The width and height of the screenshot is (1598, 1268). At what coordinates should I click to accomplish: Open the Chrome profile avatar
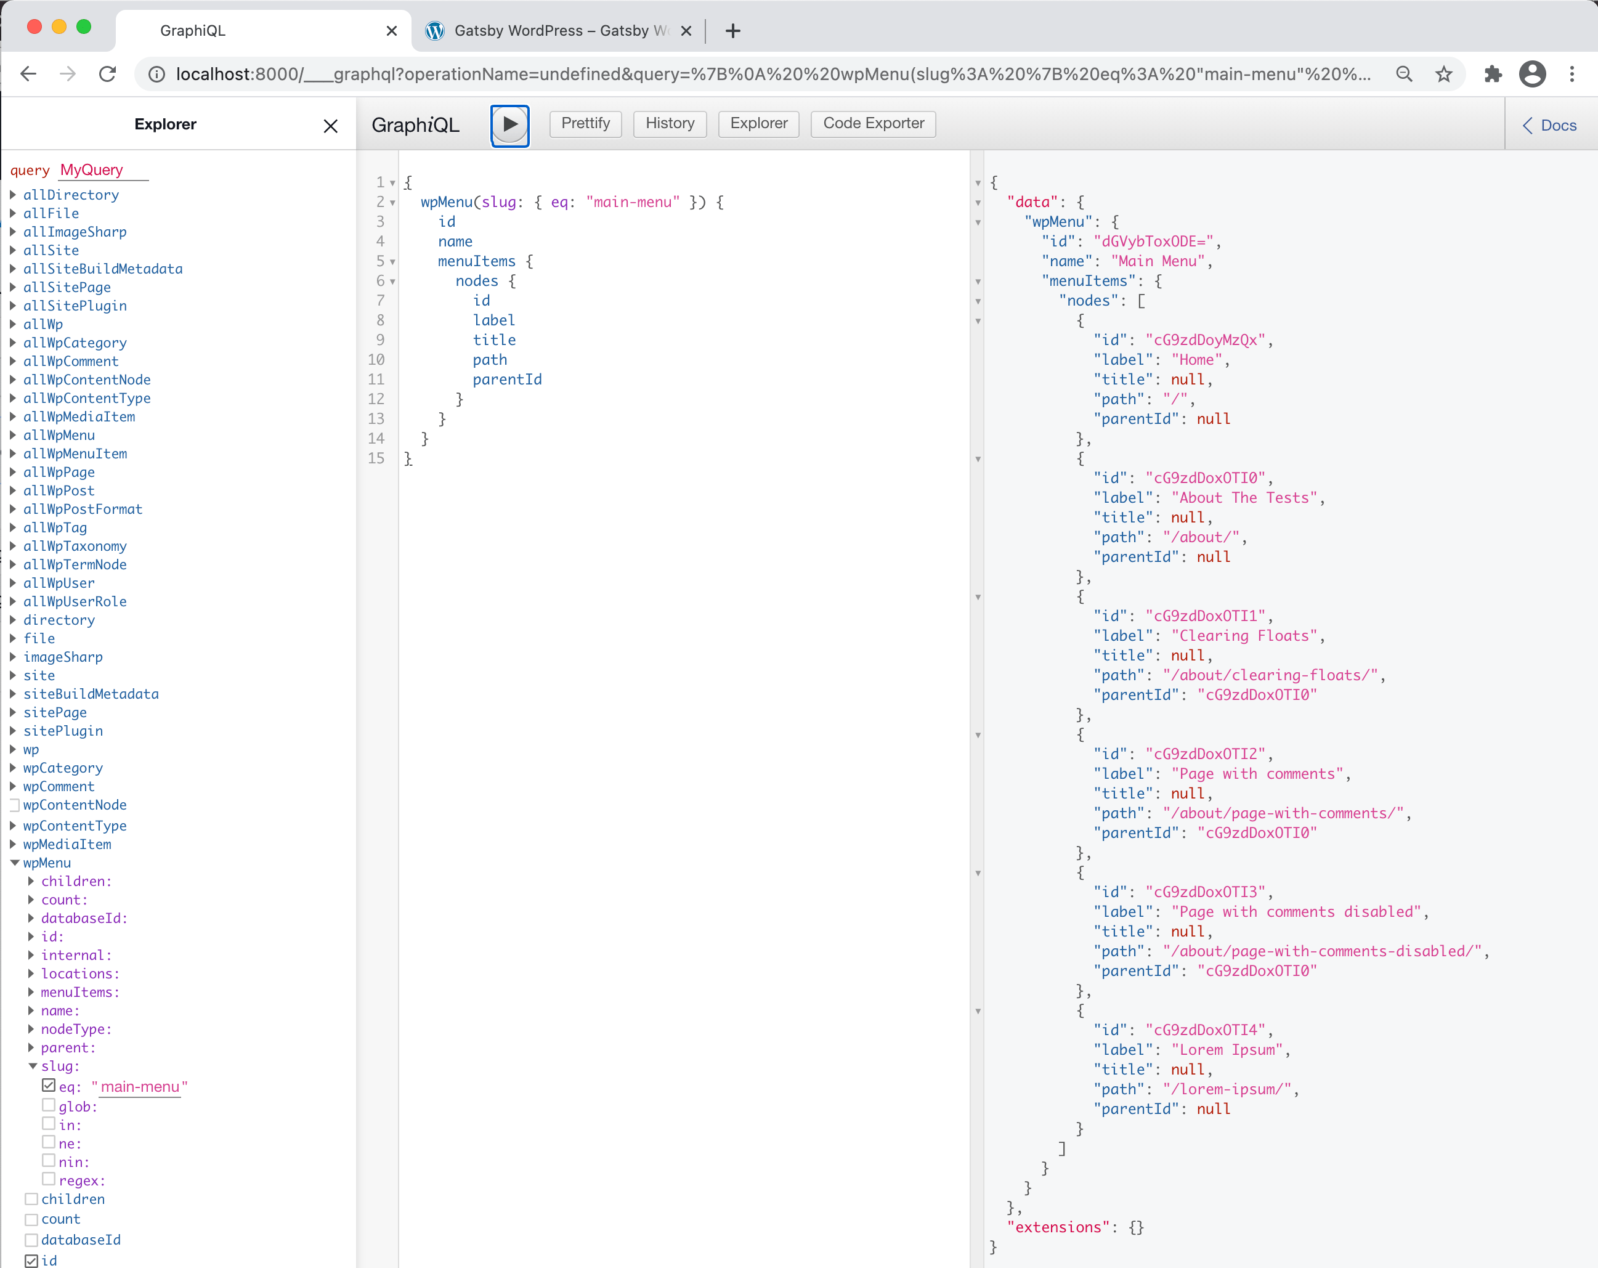(1532, 74)
